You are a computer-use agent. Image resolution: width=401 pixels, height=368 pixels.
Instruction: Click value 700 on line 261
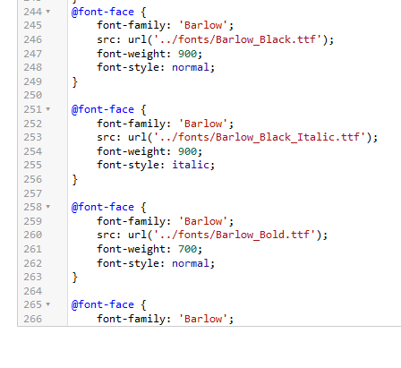coord(188,249)
